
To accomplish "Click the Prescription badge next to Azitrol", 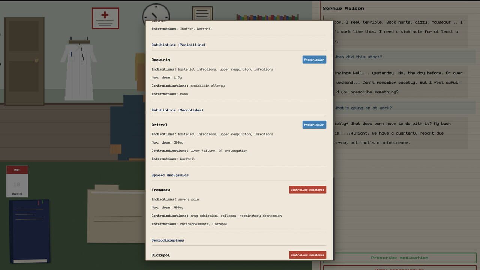I will (x=314, y=125).
